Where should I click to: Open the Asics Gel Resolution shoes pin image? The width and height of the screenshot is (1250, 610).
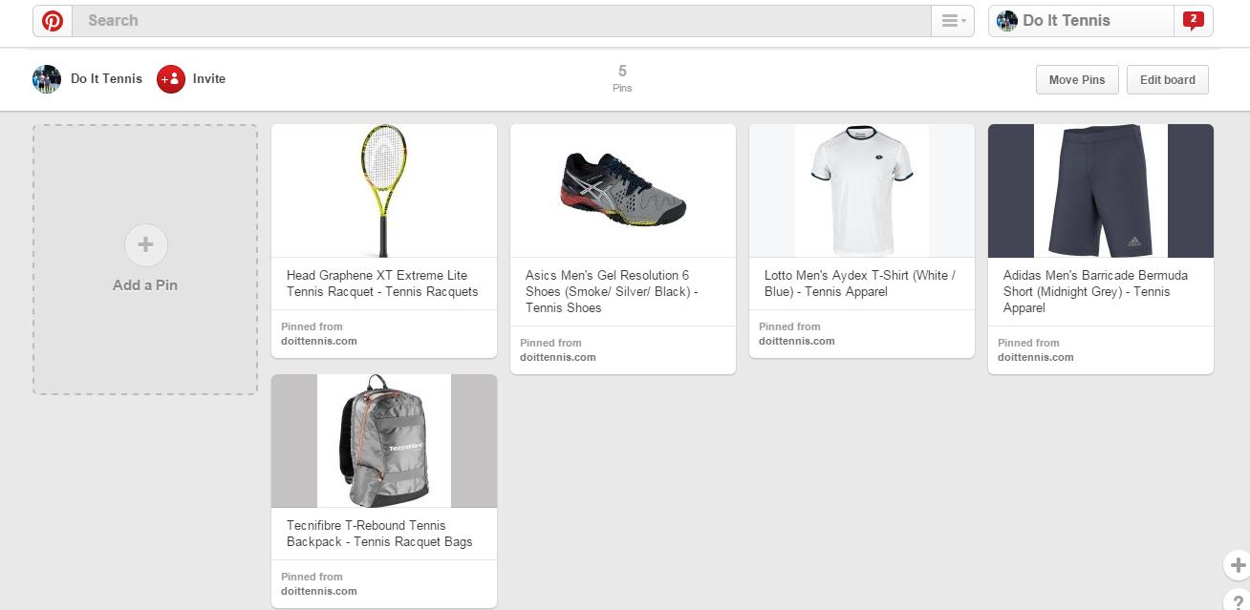[623, 191]
